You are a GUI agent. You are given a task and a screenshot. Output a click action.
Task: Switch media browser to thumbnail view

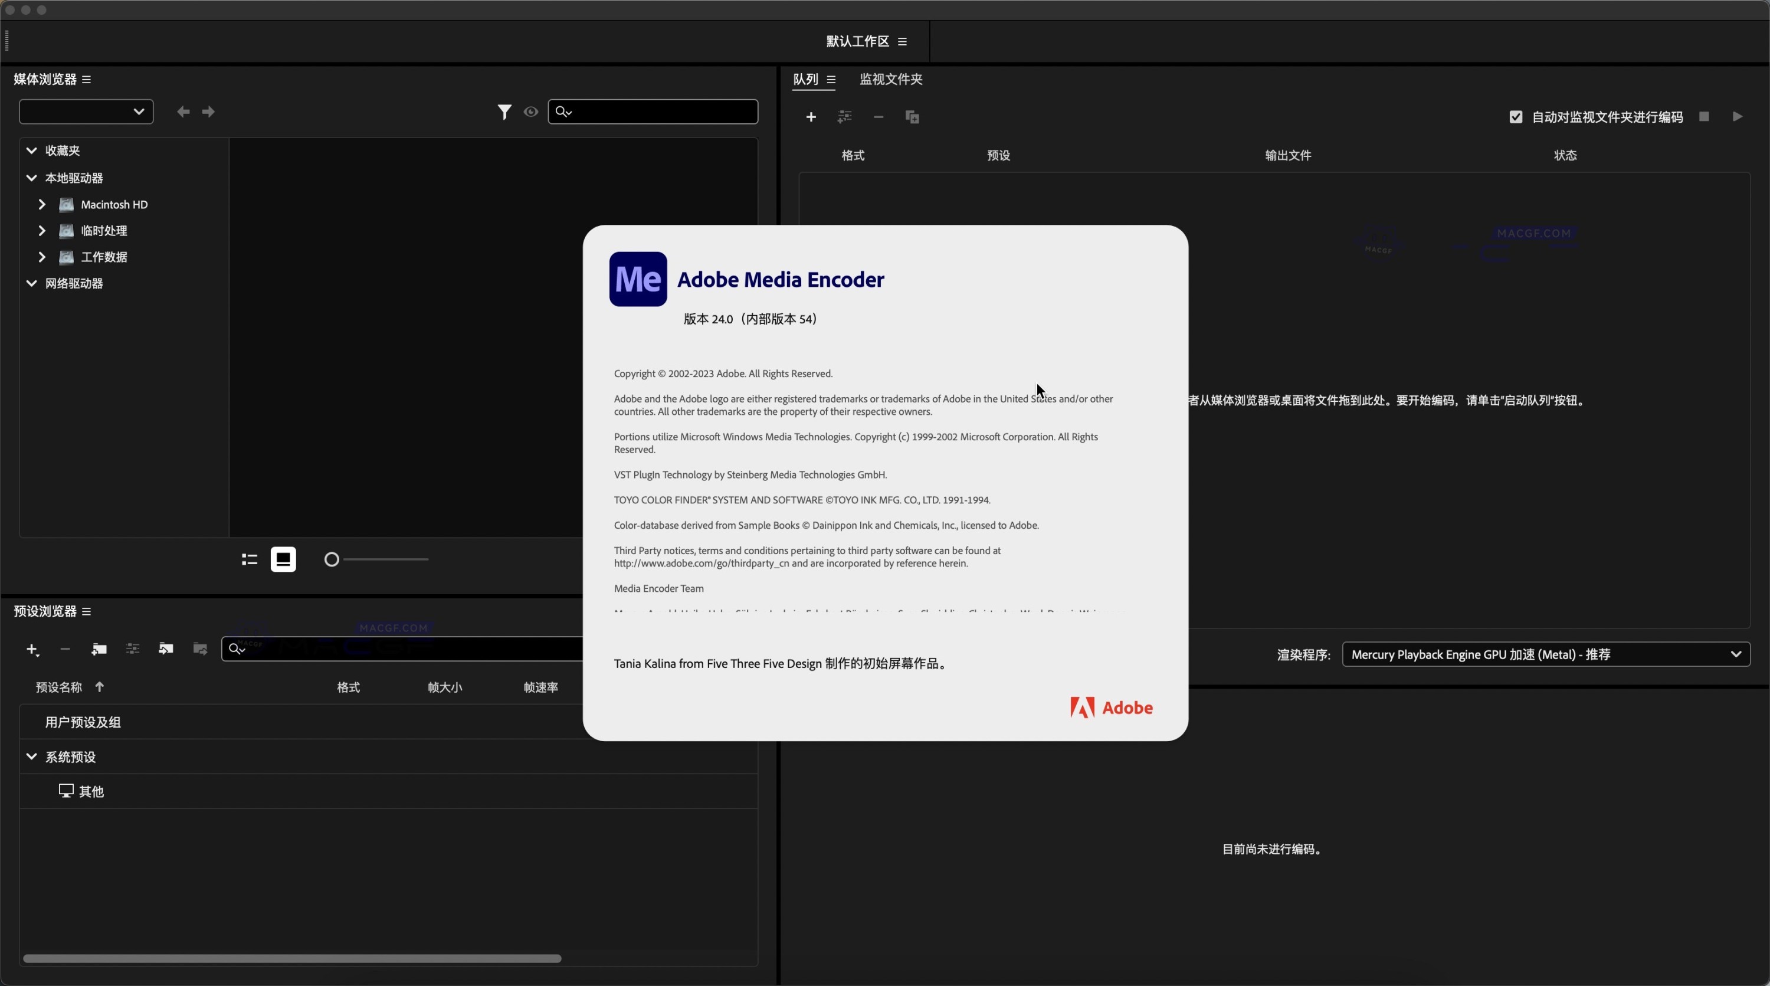pos(284,559)
